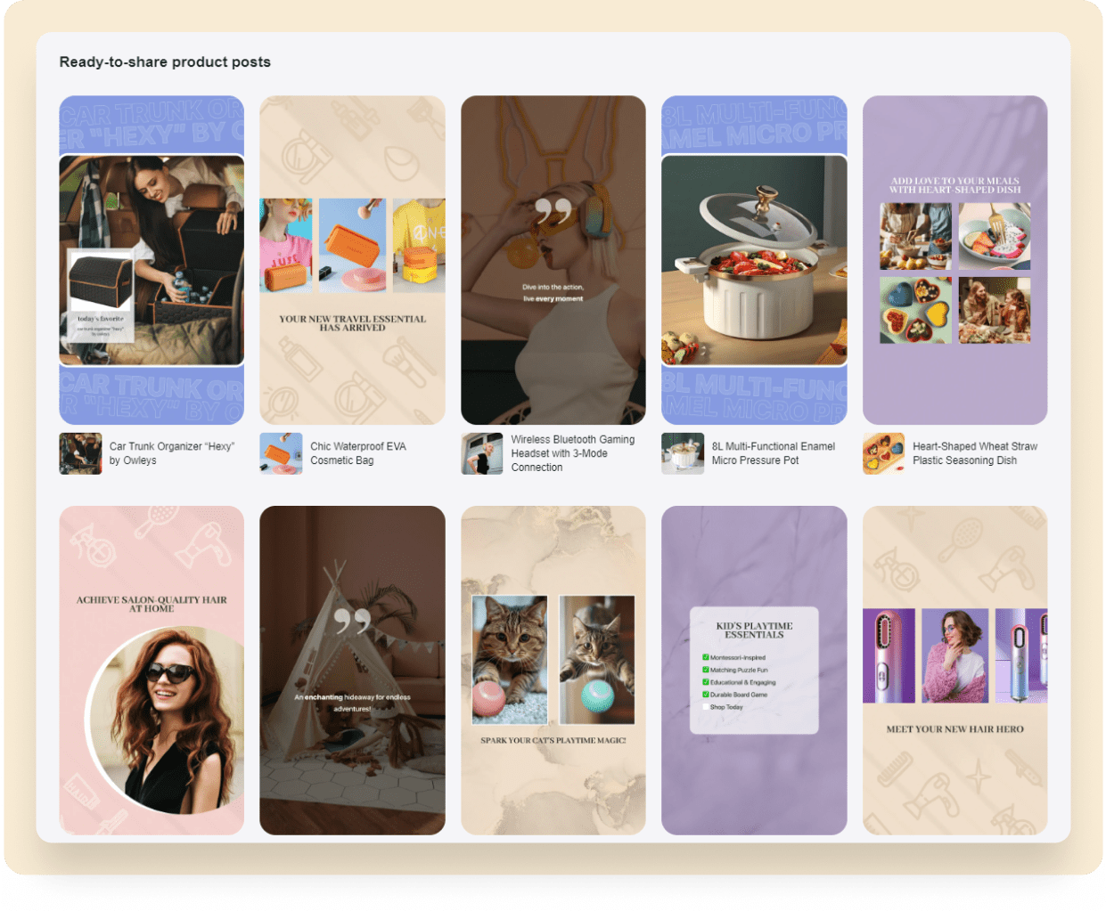
Task: Click the Car Trunk Organizer "Hexy" by Owleys title
Action: (x=171, y=453)
